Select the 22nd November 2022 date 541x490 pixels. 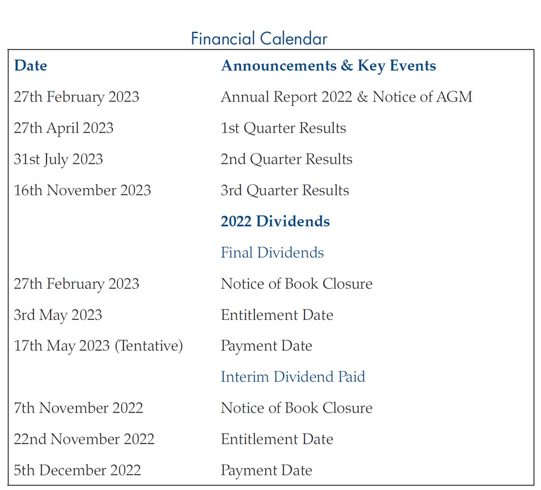[84, 439]
